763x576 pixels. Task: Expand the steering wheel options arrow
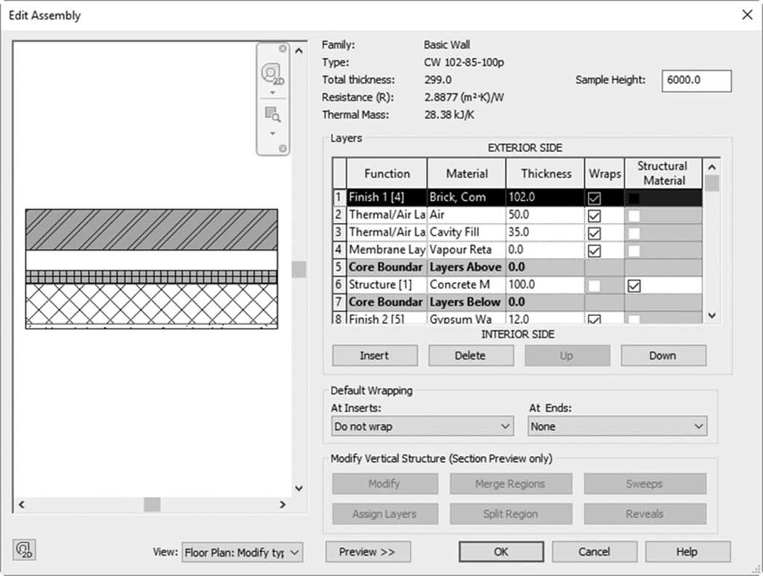point(273,92)
